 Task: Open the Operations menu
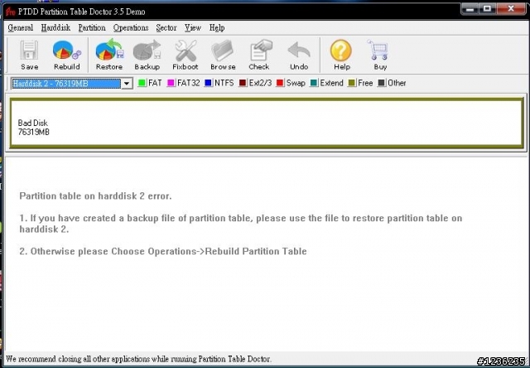pyautogui.click(x=131, y=27)
